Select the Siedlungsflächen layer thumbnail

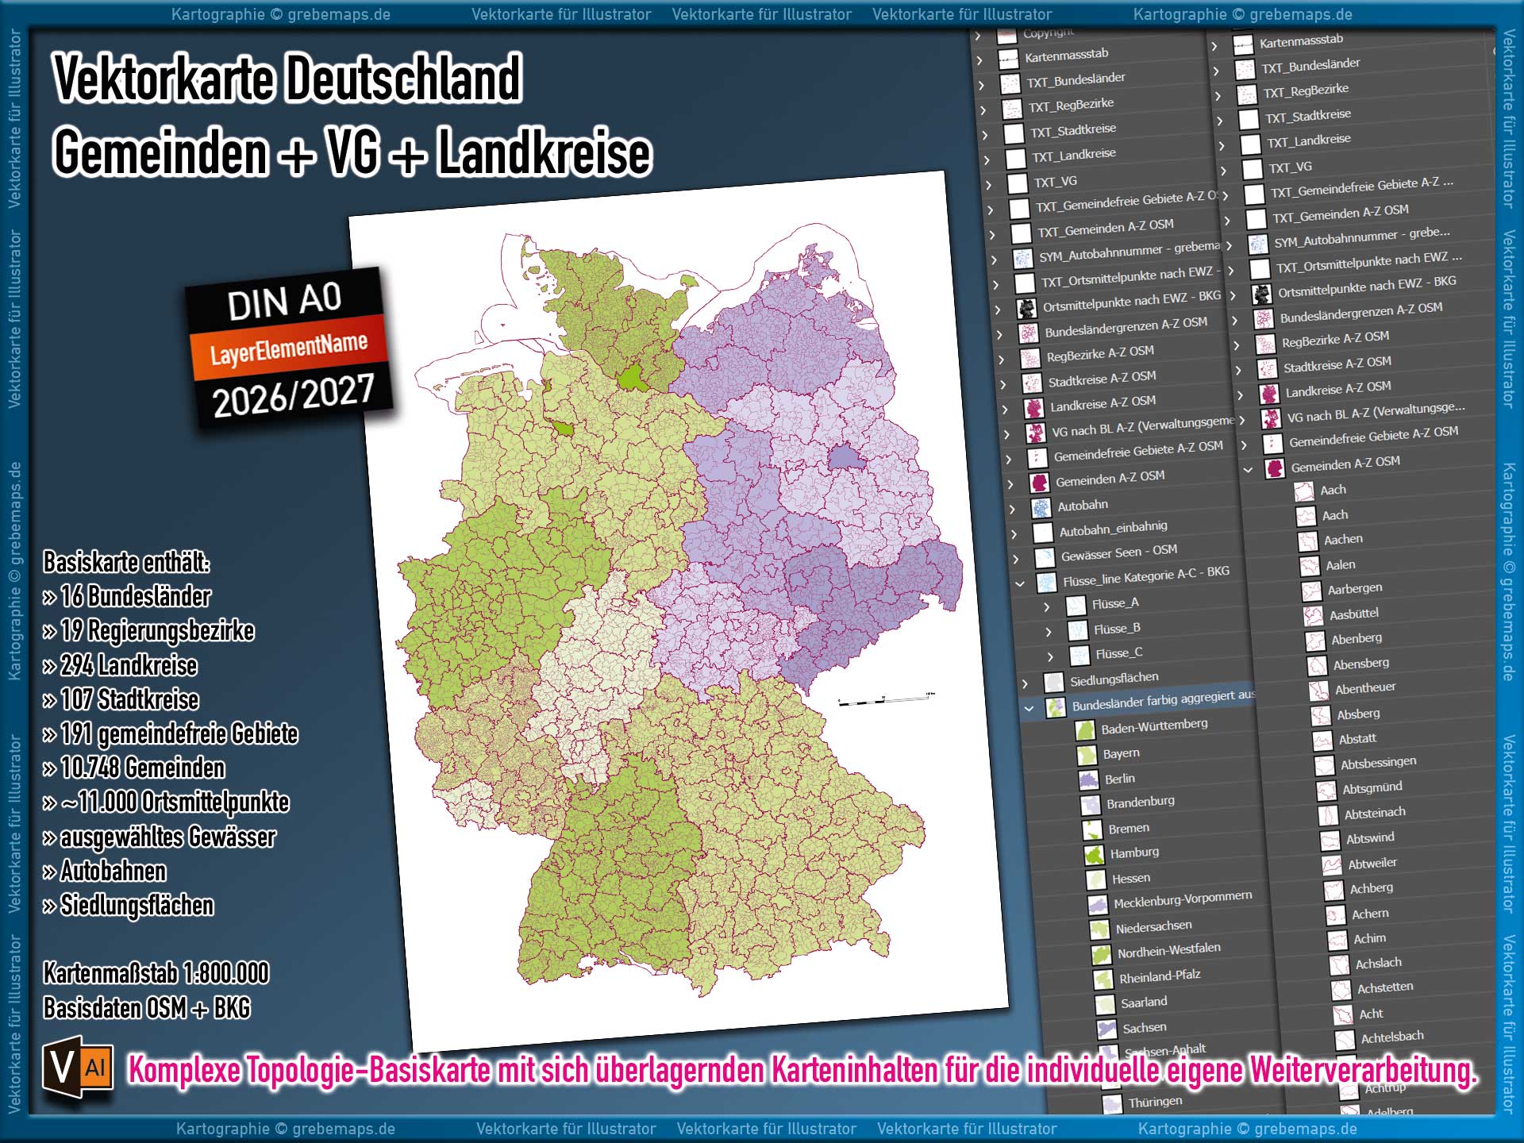[1053, 683]
